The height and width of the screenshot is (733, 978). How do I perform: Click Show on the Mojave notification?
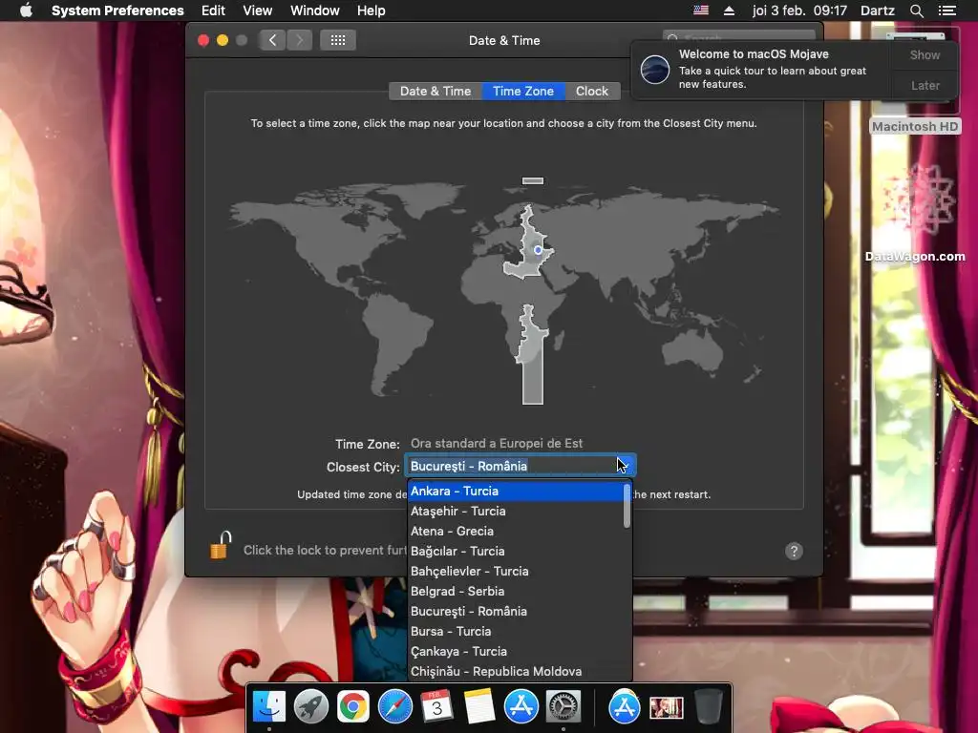(x=925, y=54)
